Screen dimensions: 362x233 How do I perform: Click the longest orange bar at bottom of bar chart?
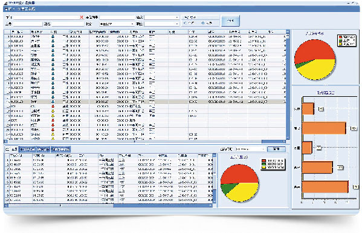click(325, 187)
